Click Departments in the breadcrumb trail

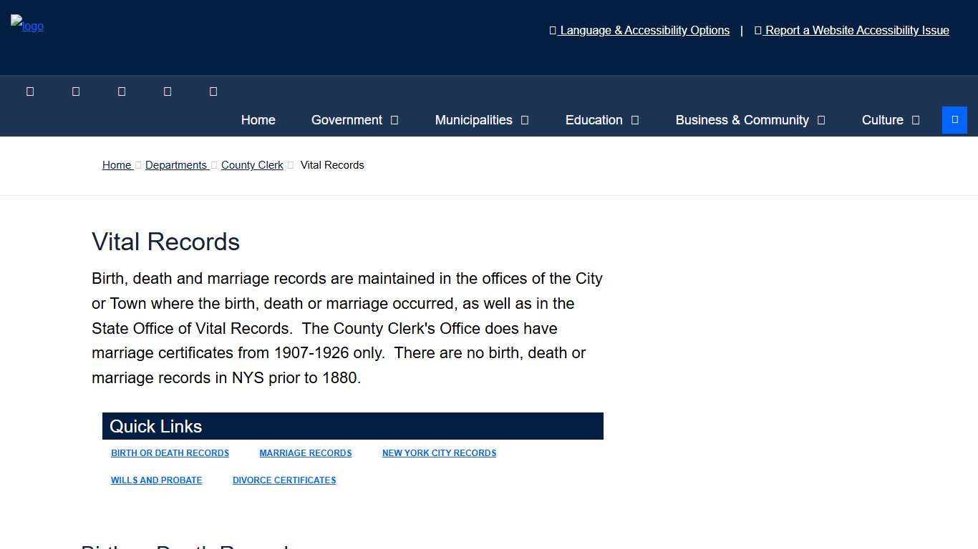point(176,165)
